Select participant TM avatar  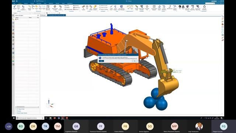tap(58, 126)
